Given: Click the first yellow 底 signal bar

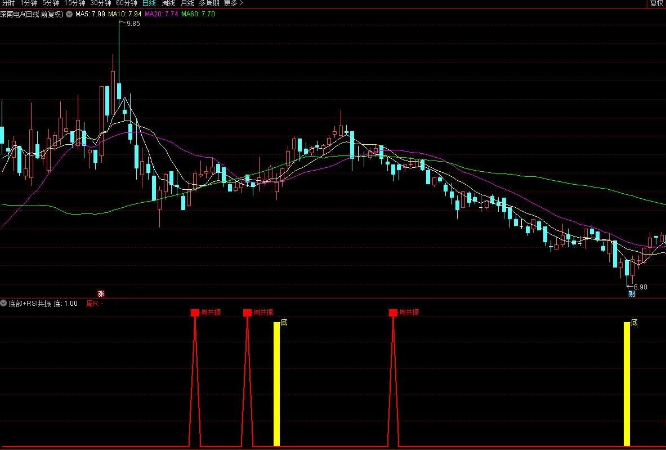Looking at the screenshot, I should (276, 384).
